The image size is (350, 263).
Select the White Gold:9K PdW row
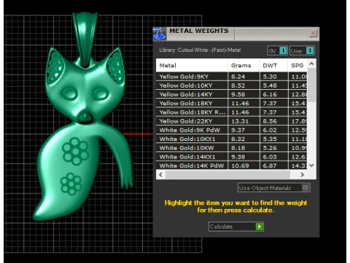[232, 130]
